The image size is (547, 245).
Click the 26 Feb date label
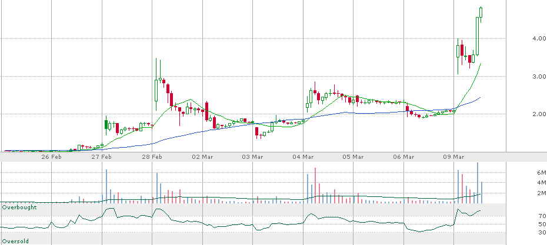[x=52, y=156]
